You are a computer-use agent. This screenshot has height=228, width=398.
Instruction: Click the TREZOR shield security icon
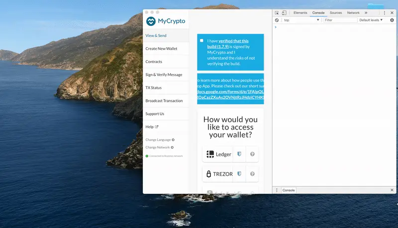(239, 174)
